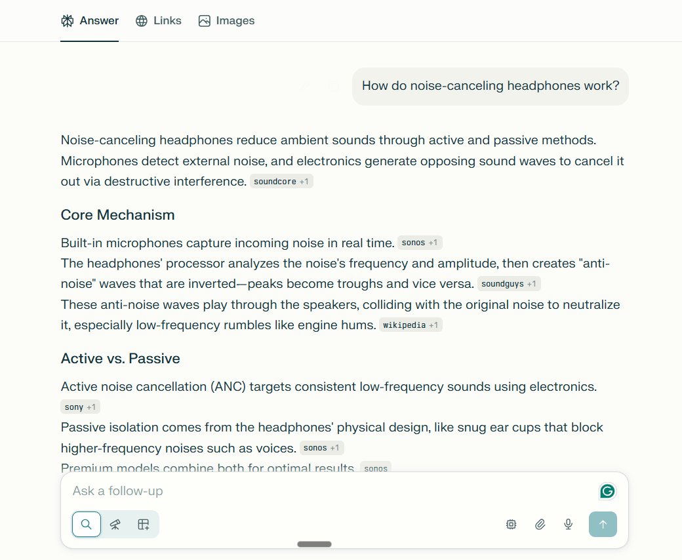Open the sonos +1 citation under Core Mechanism
Image resolution: width=682 pixels, height=560 pixels.
(x=420, y=243)
